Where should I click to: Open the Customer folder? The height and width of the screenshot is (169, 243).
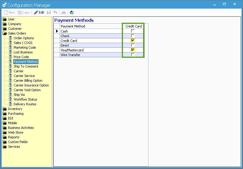pos(12,29)
